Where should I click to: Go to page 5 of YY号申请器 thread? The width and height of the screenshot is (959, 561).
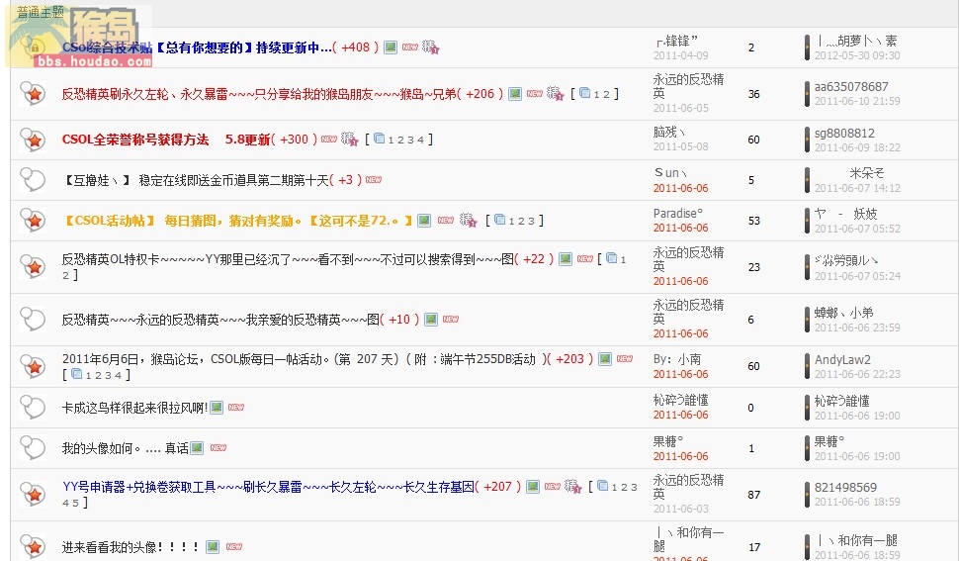(74, 503)
